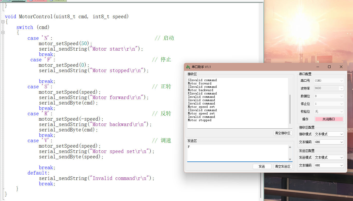Open the 发送模式 文本模式 dropdown
This screenshot has width=353, height=201.
tap(329, 157)
